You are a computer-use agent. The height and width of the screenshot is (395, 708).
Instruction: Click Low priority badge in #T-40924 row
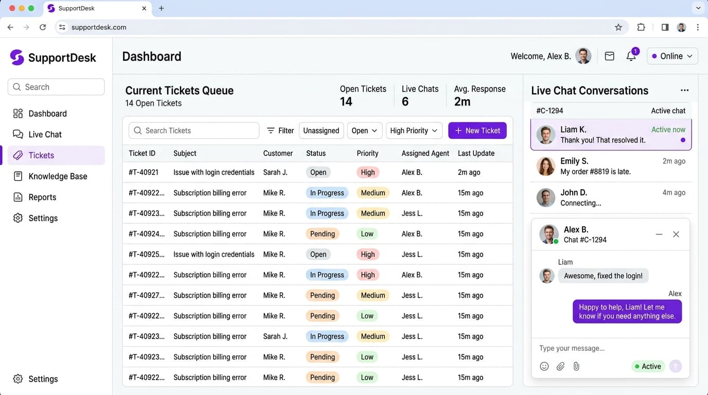coord(367,234)
